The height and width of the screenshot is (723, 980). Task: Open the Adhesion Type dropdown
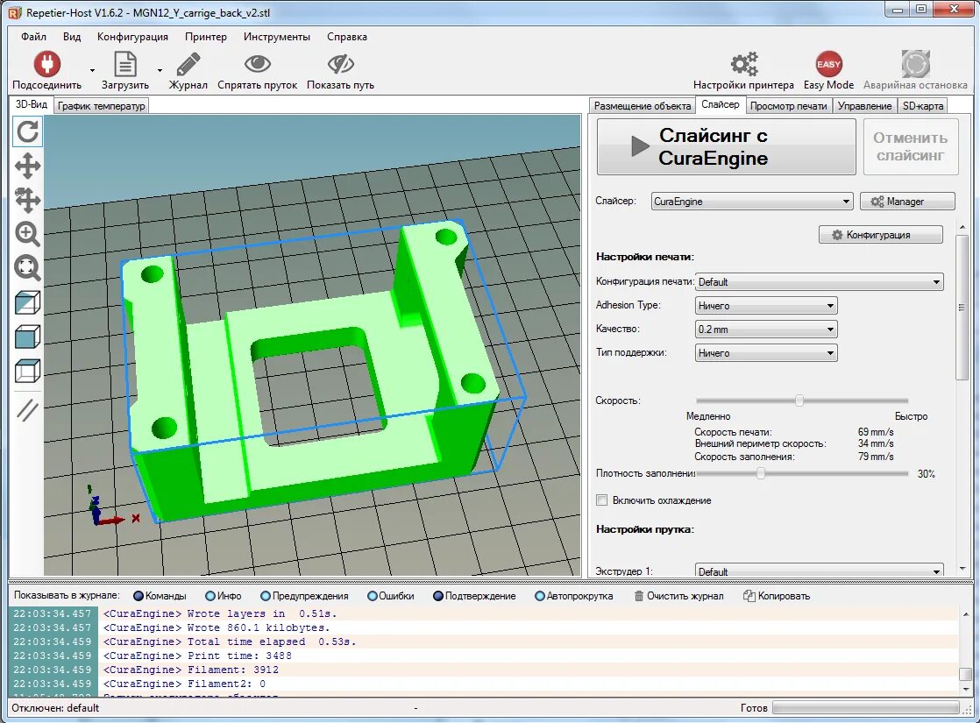pos(766,306)
